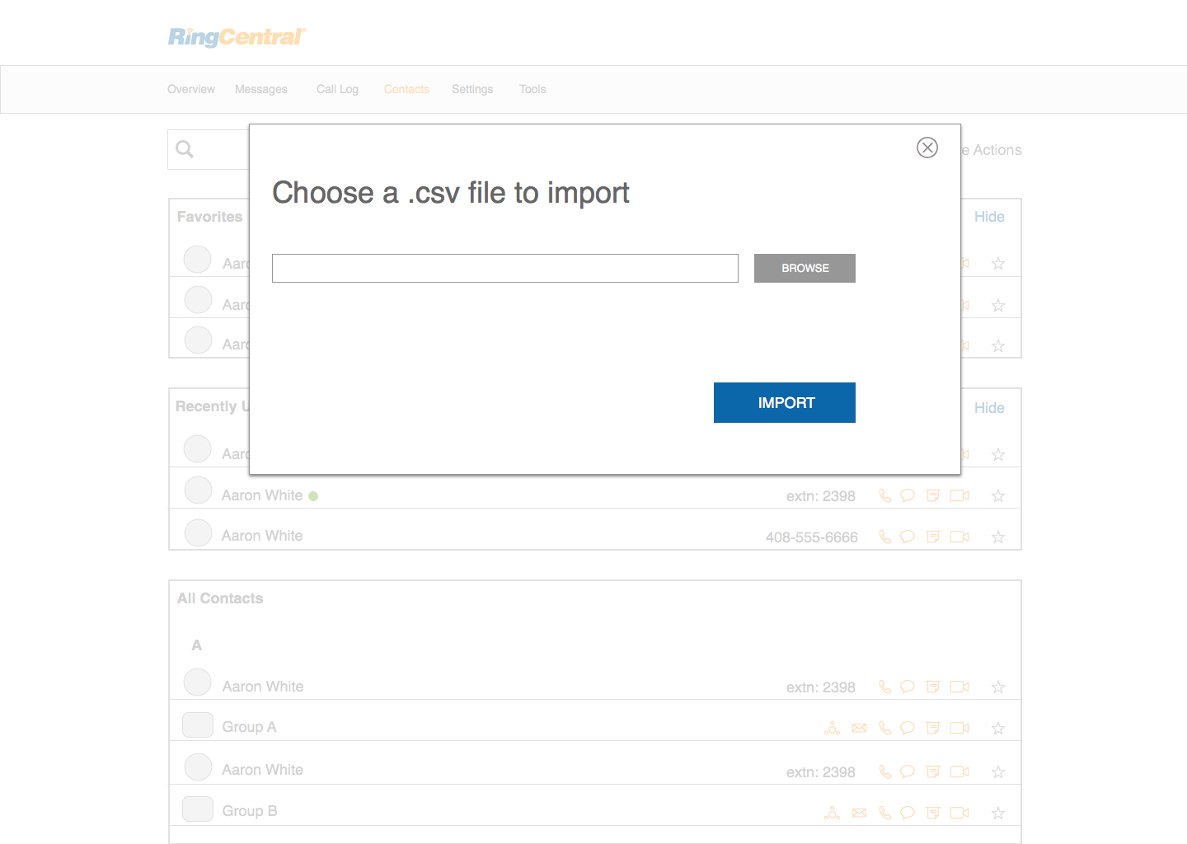
Task: Open the Call Log tab
Action: [x=337, y=89]
